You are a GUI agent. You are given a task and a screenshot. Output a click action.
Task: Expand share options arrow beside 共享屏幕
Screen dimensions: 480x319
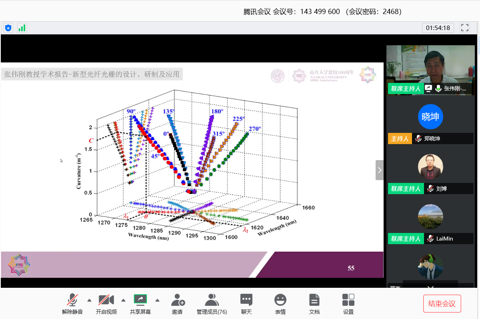(x=157, y=300)
